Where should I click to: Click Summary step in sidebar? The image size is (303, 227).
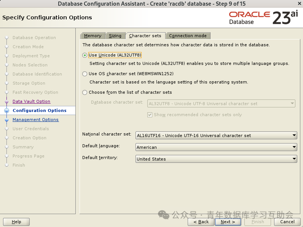pyautogui.click(x=23, y=147)
